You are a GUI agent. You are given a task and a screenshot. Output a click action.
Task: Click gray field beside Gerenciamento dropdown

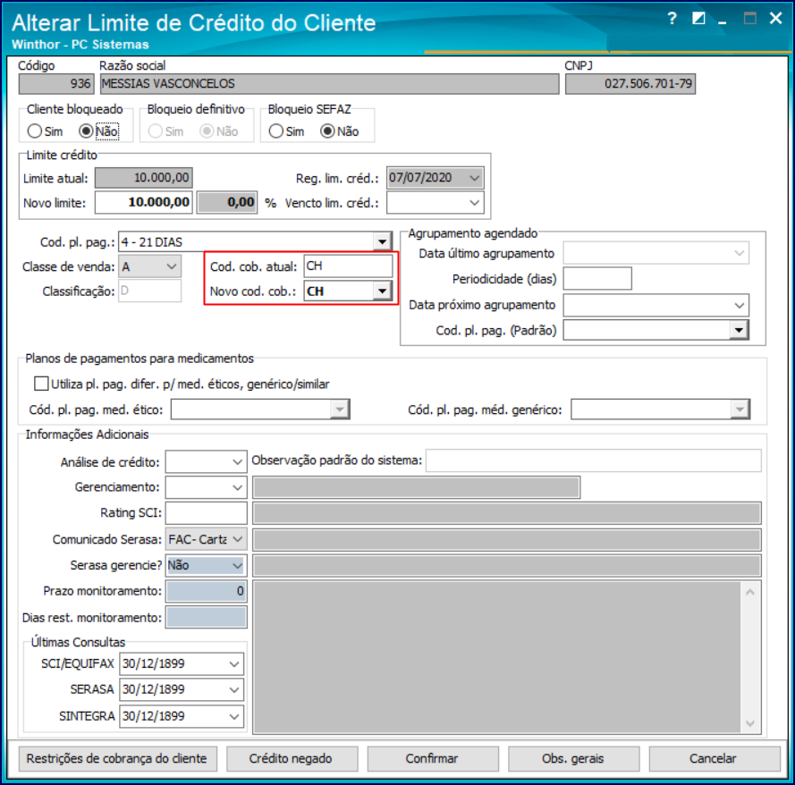(x=416, y=487)
